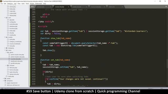Viewport: 168px width, 94px height.
Task: Select courses.view.php in the sidebar
Action: pyautogui.click(x=16, y=59)
